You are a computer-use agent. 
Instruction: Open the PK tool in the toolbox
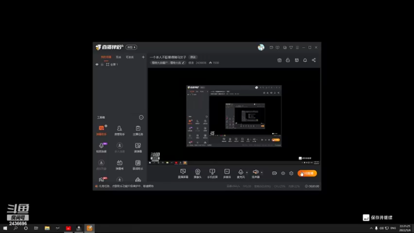coord(101,180)
